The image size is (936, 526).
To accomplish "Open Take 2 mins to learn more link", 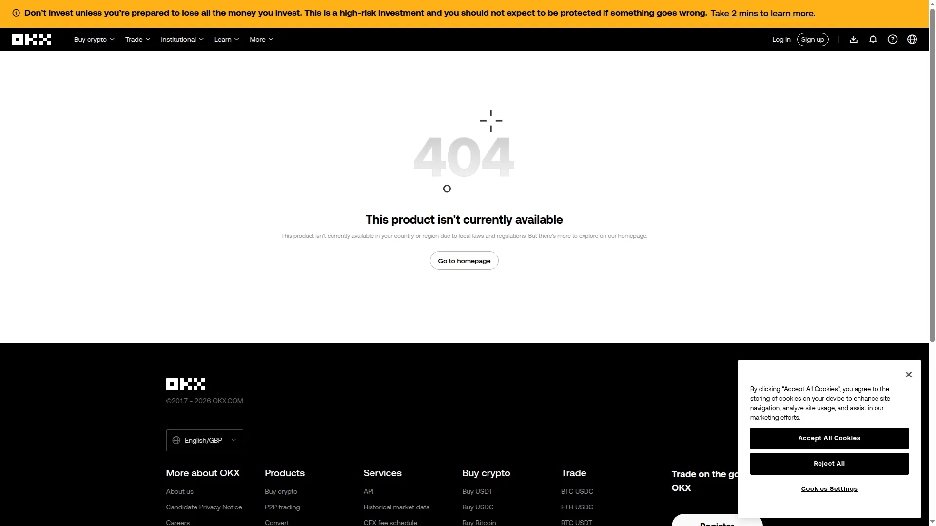I will (x=762, y=13).
